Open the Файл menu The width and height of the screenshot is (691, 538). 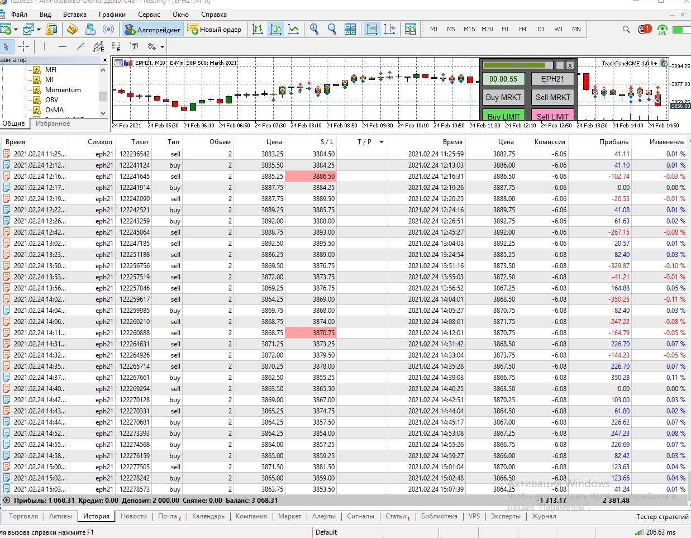[x=19, y=15]
